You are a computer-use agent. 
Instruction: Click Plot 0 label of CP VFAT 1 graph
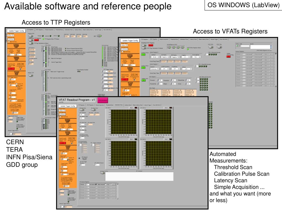[x=131, y=108]
